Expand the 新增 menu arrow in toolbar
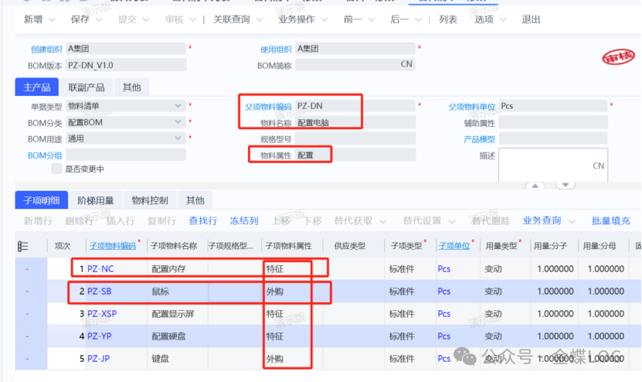 tap(52, 20)
